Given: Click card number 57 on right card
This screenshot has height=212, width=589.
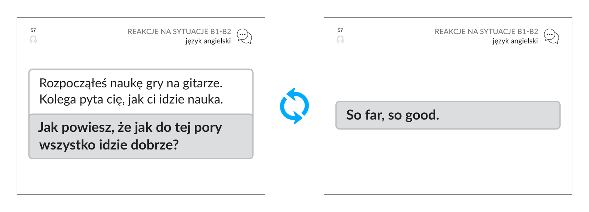Looking at the screenshot, I should (x=340, y=30).
